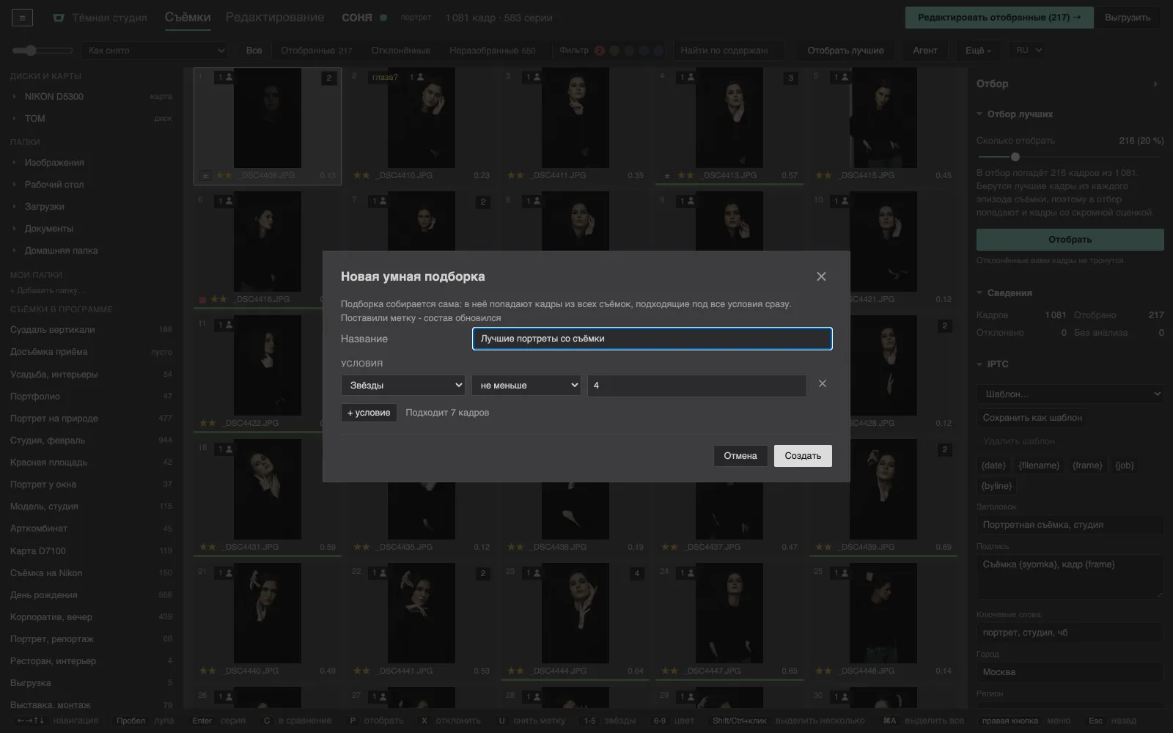Collapse the Отбор лучших section
The image size is (1173, 733).
tap(979, 114)
